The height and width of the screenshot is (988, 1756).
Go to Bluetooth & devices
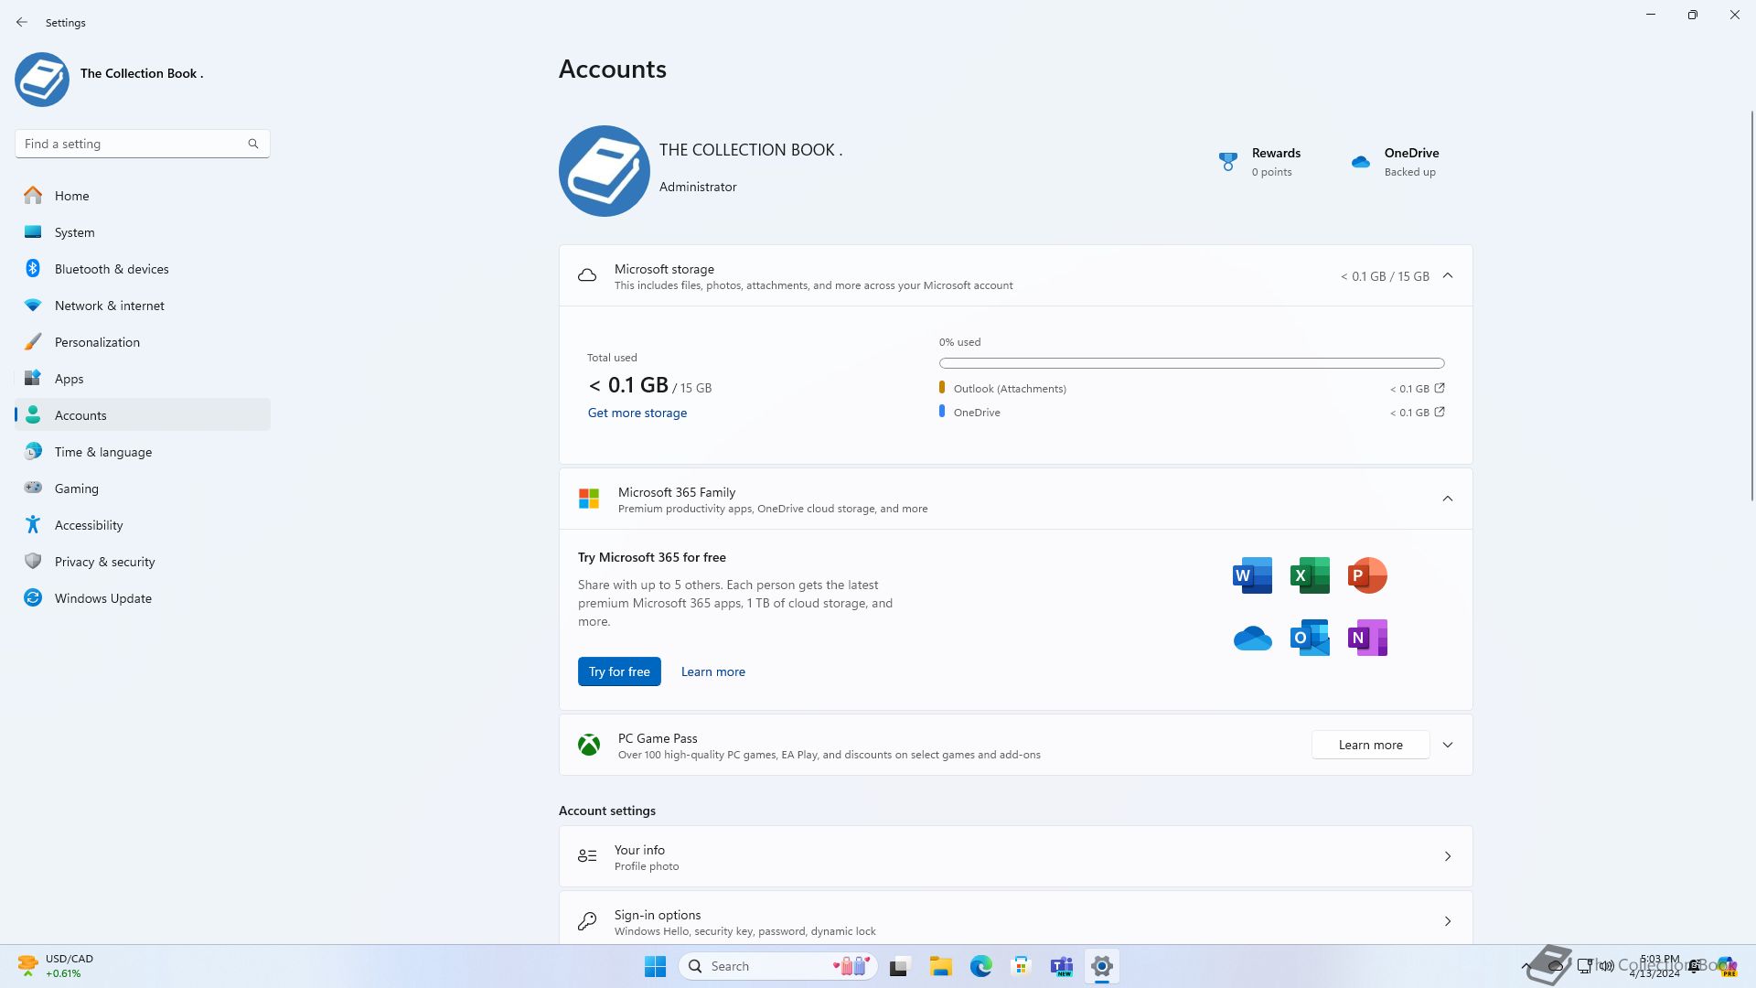click(x=143, y=269)
